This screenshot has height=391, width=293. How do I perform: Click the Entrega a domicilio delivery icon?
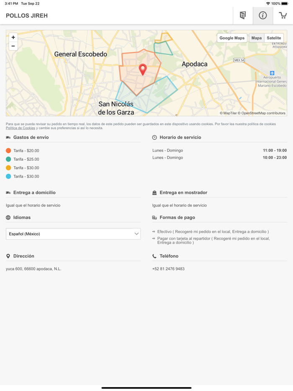(x=8, y=193)
